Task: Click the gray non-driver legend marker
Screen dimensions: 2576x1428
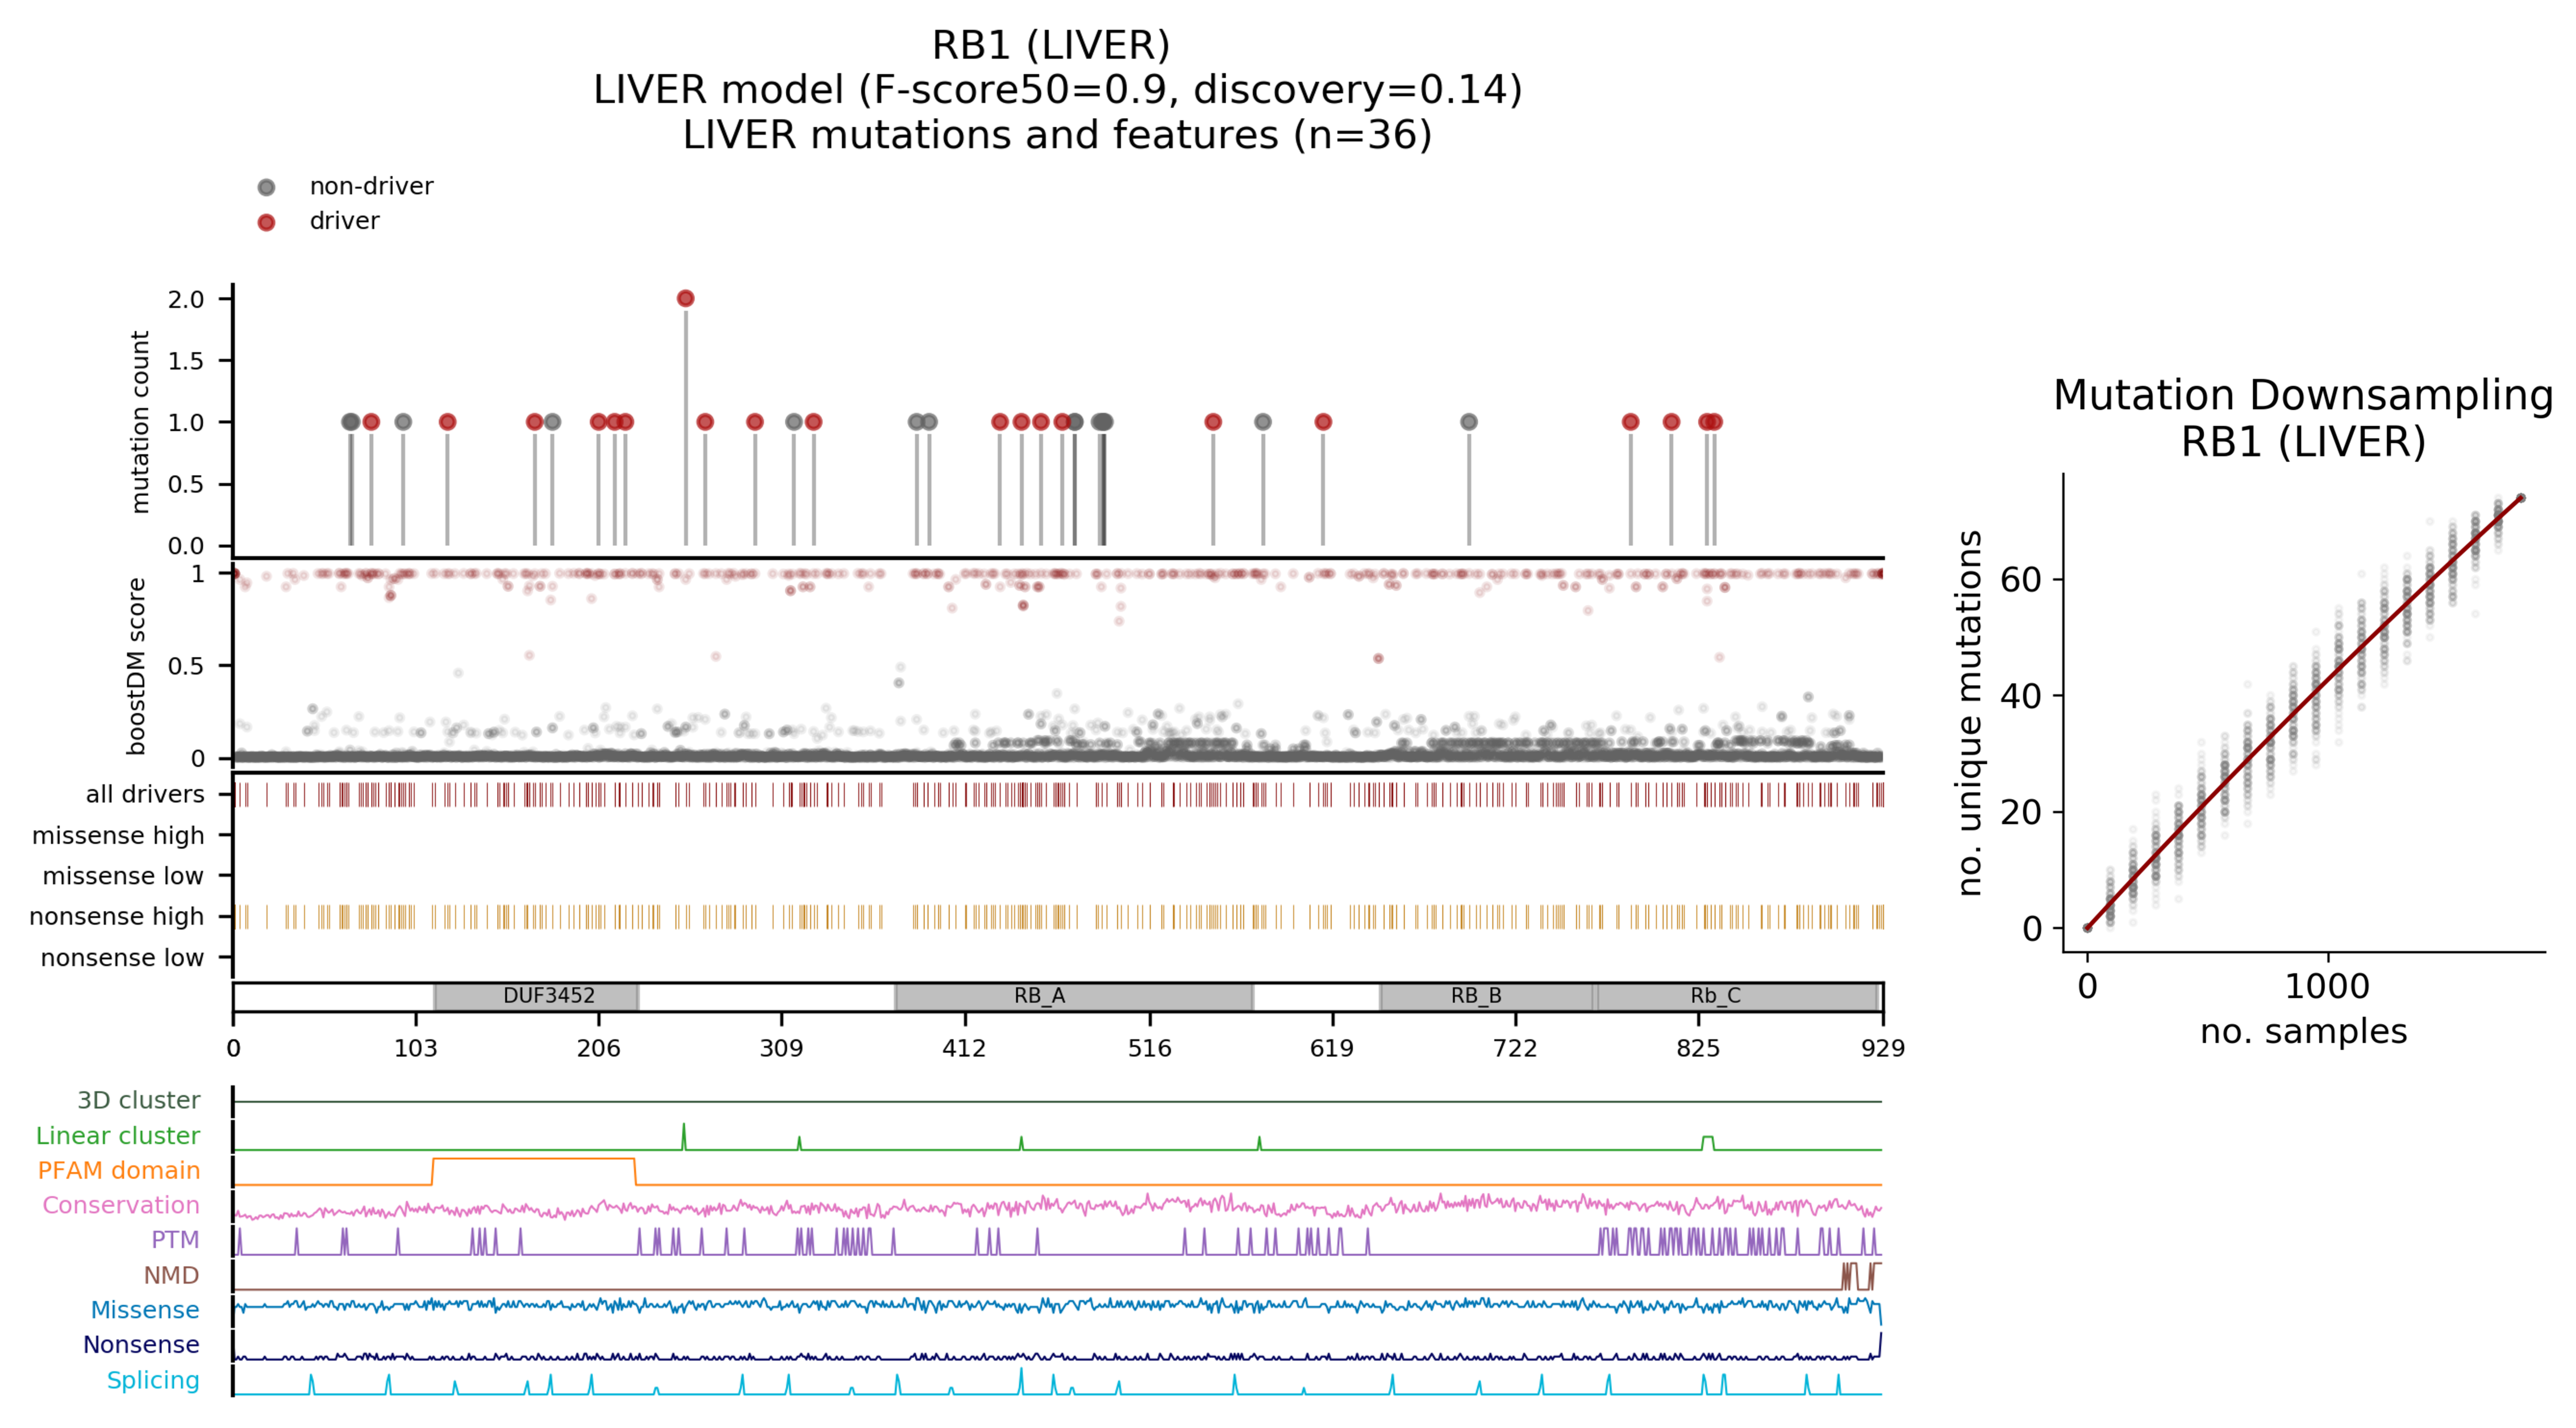Action: tap(266, 187)
